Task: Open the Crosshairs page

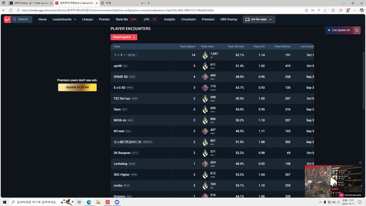Action: point(188,19)
